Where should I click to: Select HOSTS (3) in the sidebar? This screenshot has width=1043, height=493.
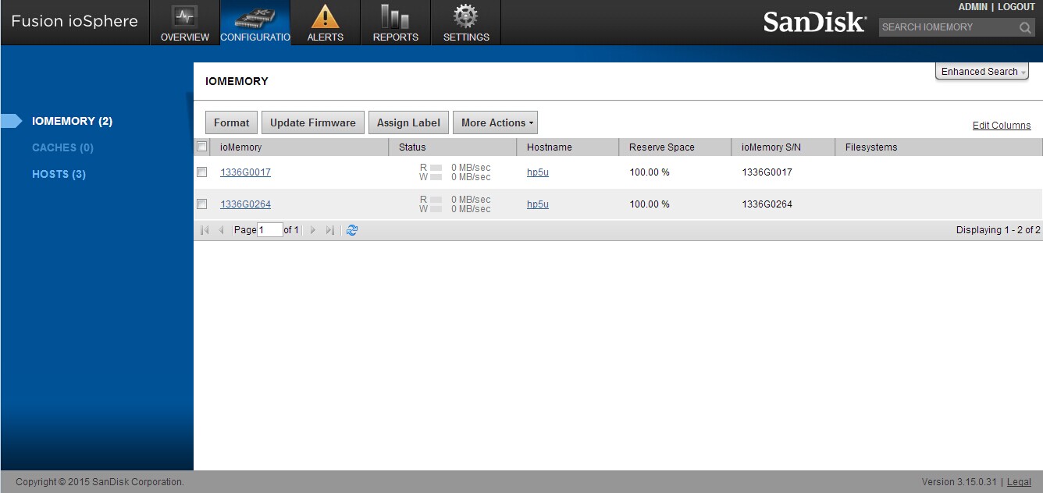59,174
